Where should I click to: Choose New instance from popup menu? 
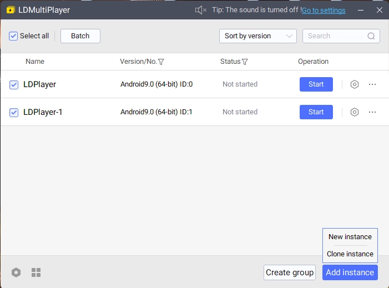pyautogui.click(x=350, y=236)
